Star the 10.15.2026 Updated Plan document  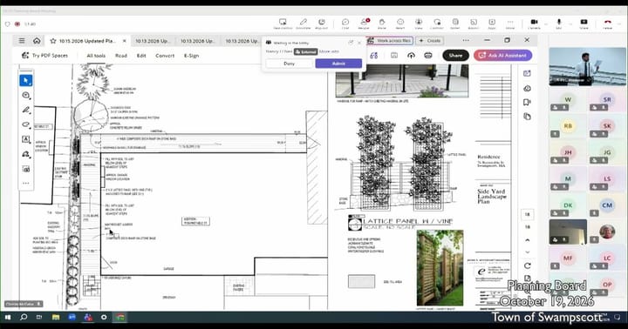point(53,41)
